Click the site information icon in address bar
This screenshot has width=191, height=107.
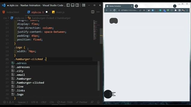coord(119,10)
